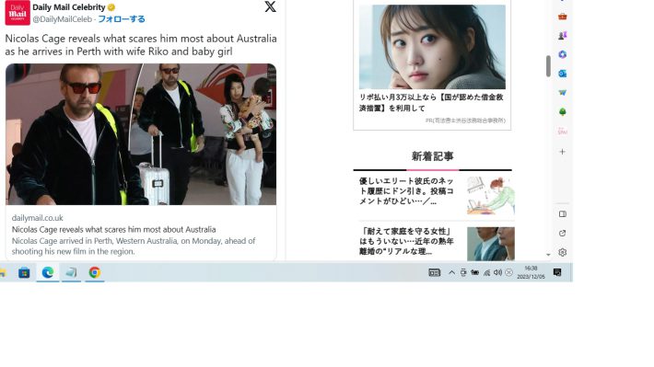The image size is (654, 367).
Task: Click the open-in-new-window sidebar icon
Action: pyautogui.click(x=562, y=234)
